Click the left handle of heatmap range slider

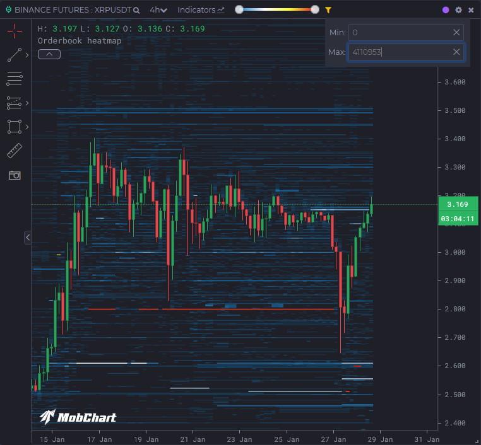click(x=239, y=10)
